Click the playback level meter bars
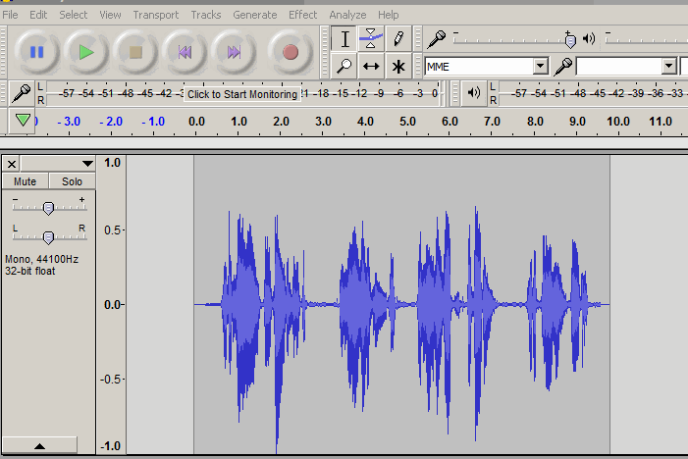This screenshot has width=688, height=459. pyautogui.click(x=593, y=93)
